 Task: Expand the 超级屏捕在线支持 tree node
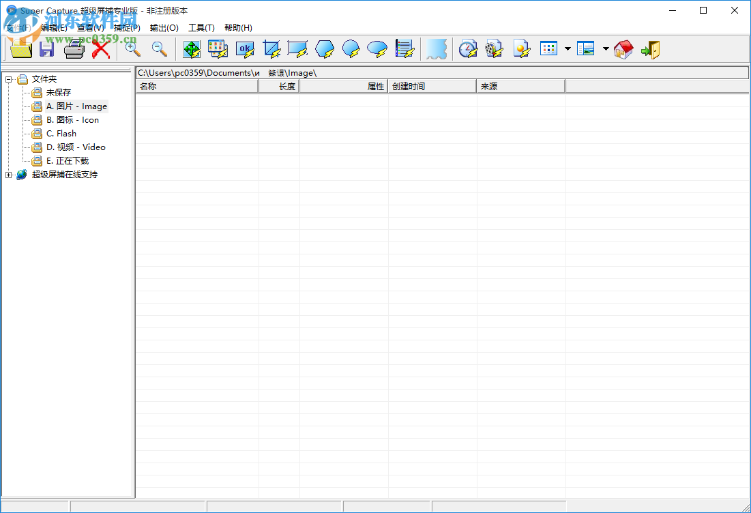7,175
